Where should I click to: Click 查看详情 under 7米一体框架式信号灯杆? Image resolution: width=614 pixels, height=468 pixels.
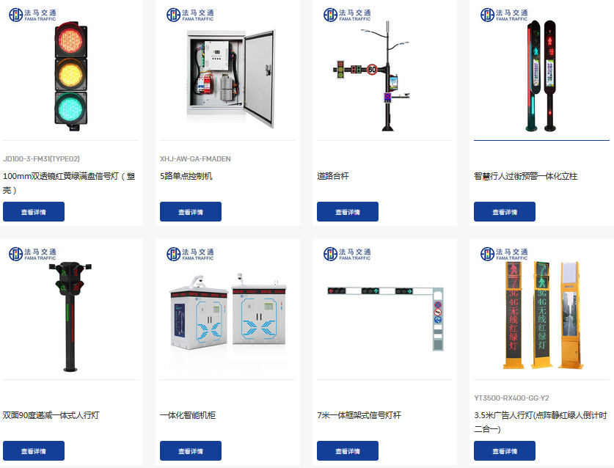coord(348,451)
